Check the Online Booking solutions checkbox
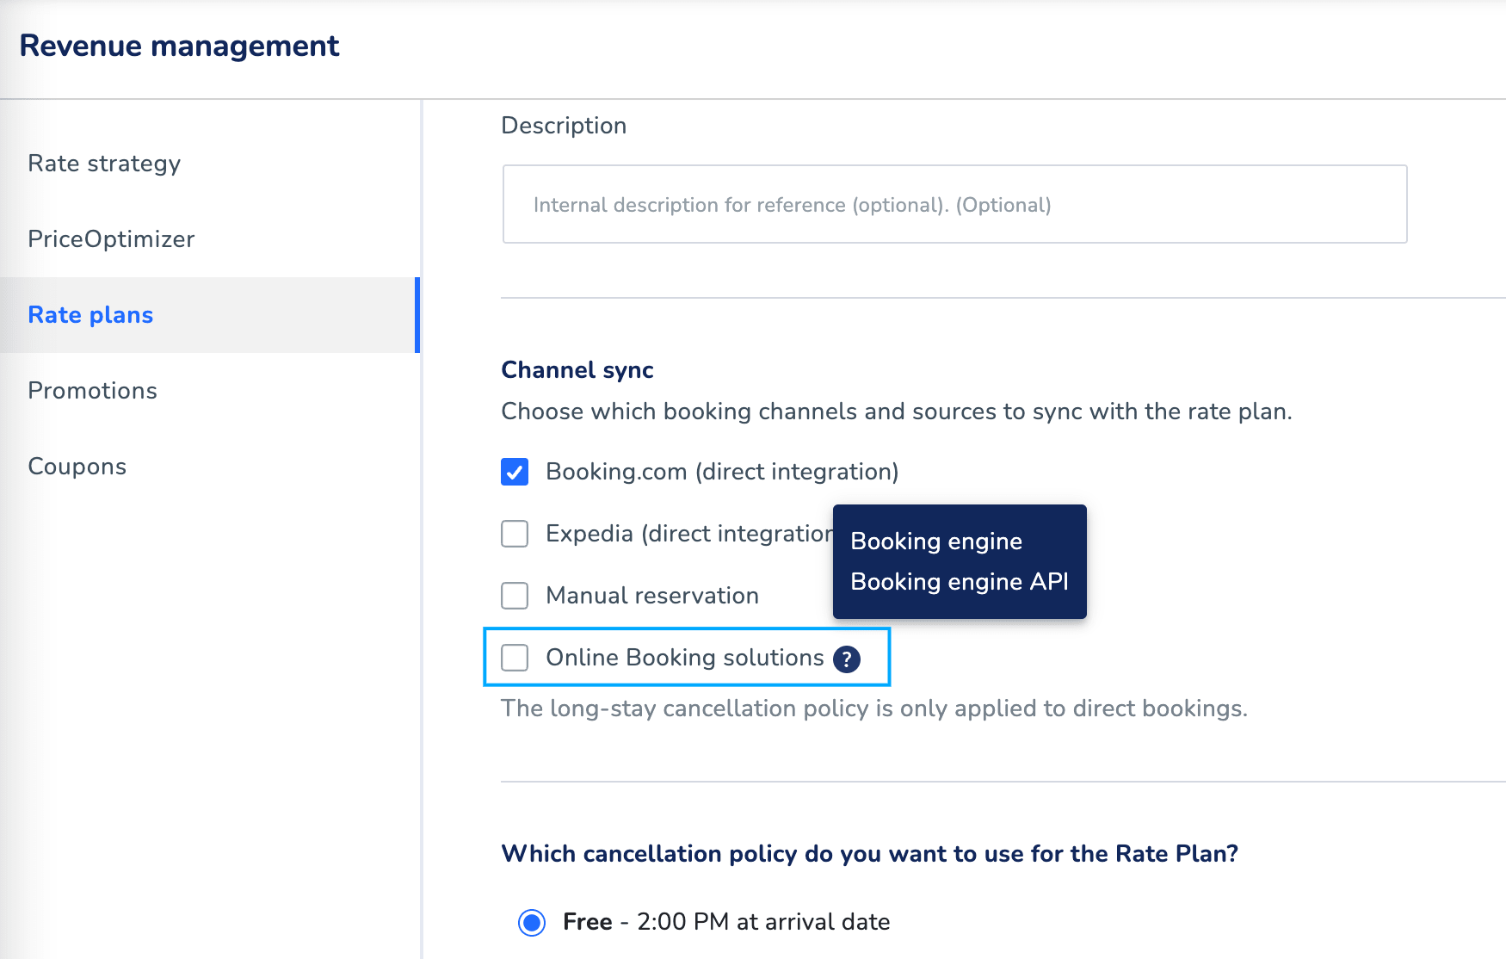The image size is (1506, 959). click(515, 658)
